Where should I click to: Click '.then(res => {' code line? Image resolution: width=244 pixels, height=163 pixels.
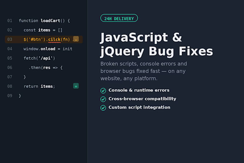pyautogui.click(x=46, y=68)
